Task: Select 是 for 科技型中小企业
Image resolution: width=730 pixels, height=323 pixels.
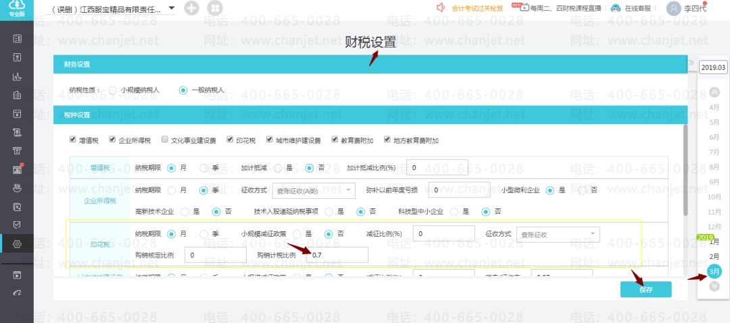Action: tap(454, 212)
